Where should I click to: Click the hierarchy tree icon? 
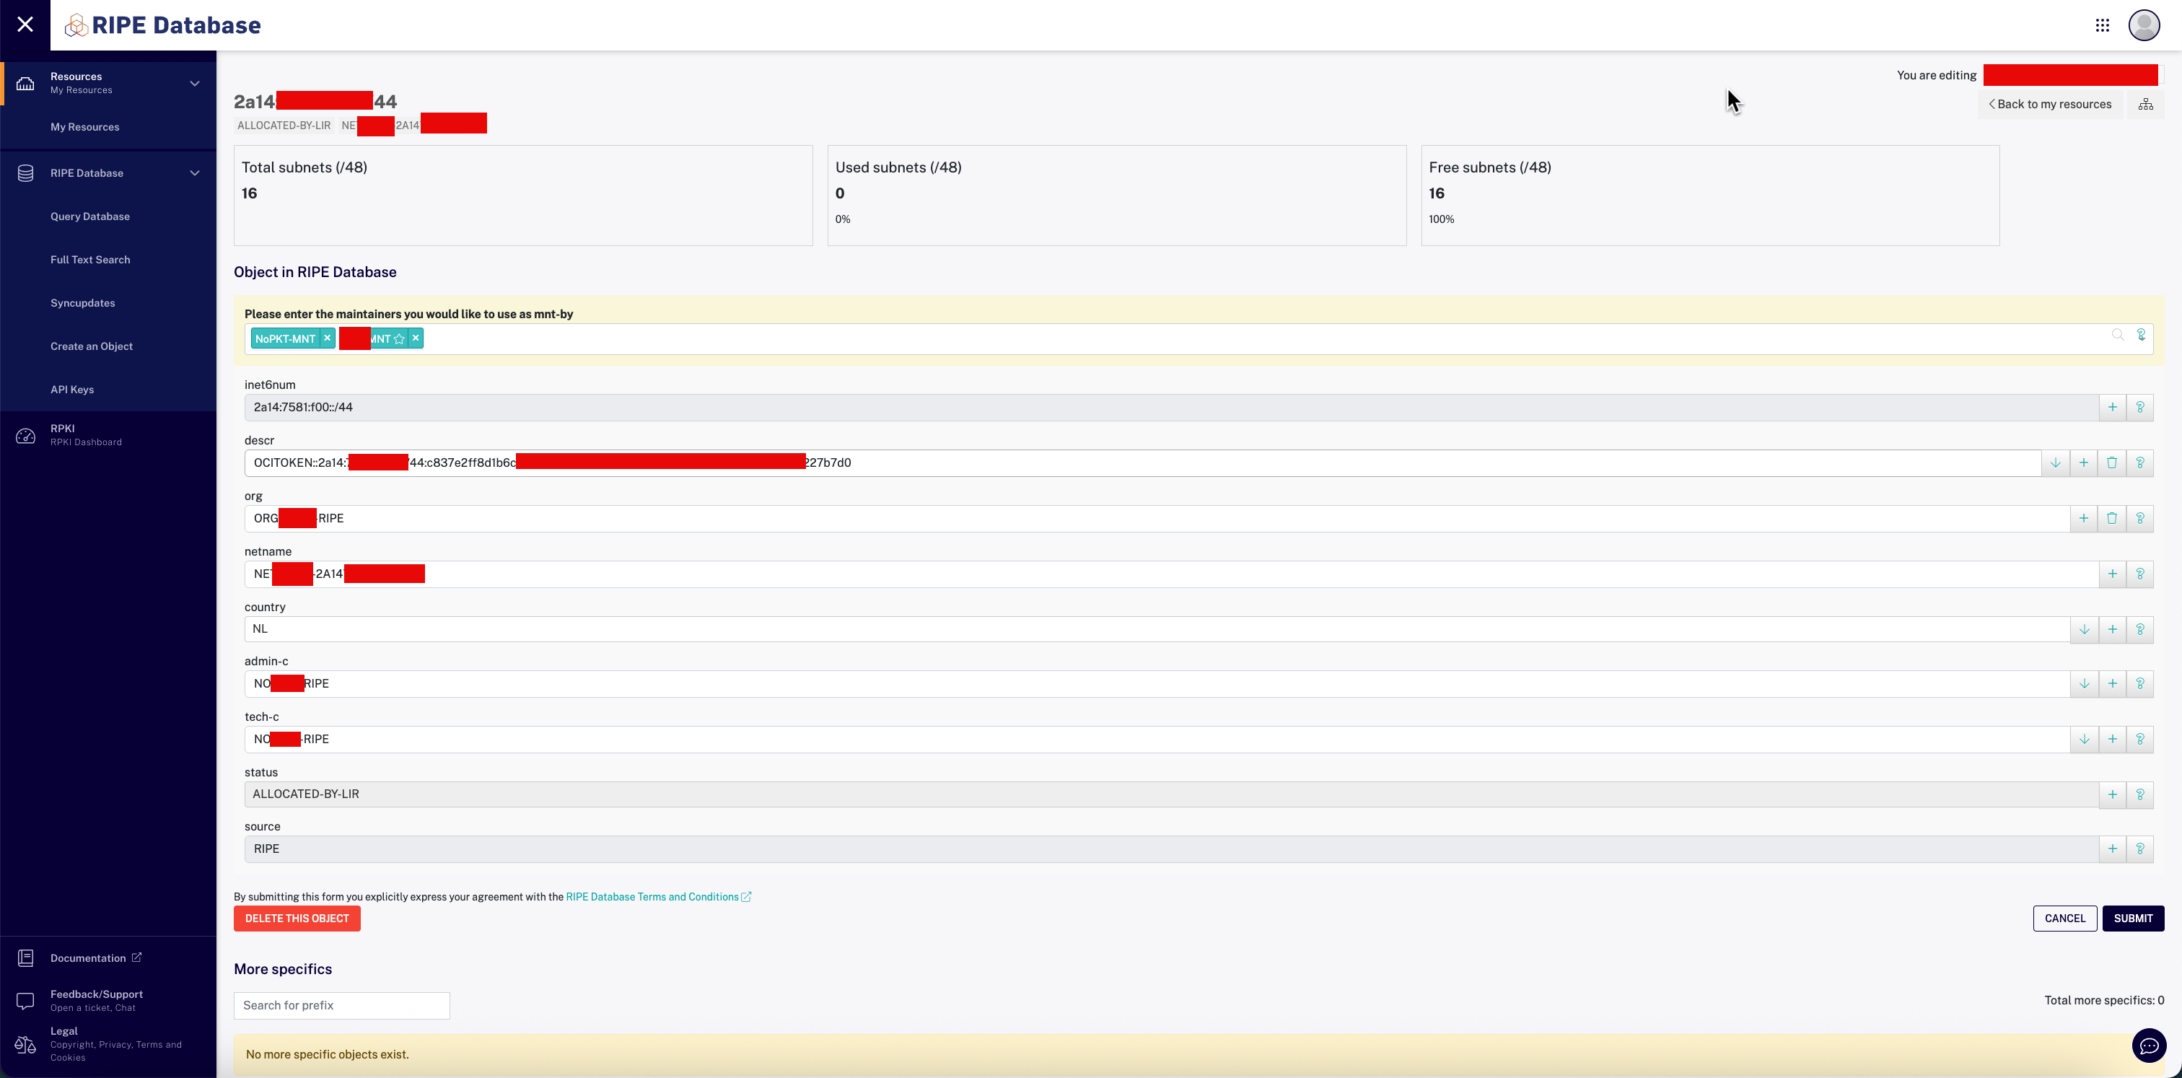[2144, 104]
